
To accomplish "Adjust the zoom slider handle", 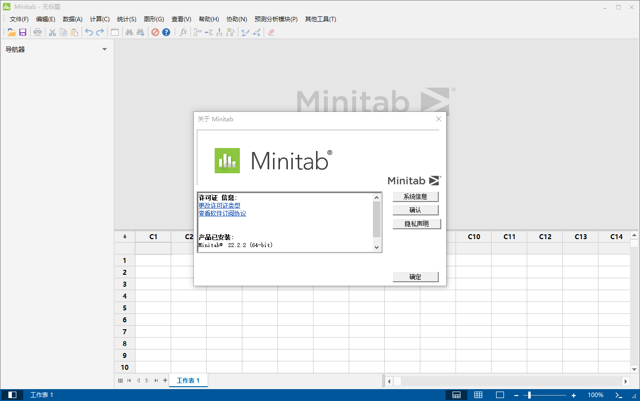I will [x=529, y=395].
